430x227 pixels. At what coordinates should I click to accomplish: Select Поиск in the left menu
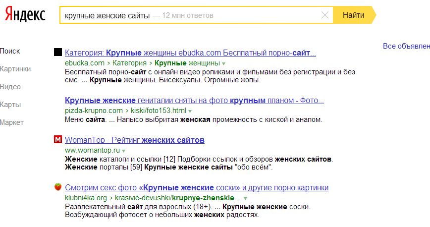pos(10,51)
